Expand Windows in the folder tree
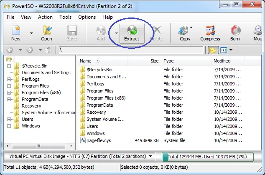Viewport: 265px width, 175px height. pyautogui.click(x=9, y=126)
